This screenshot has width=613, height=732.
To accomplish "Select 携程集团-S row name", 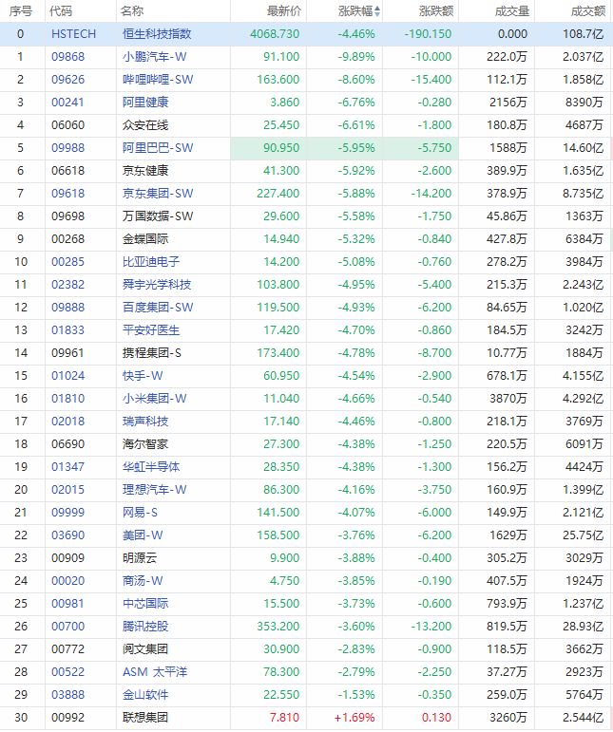I will coord(152,353).
